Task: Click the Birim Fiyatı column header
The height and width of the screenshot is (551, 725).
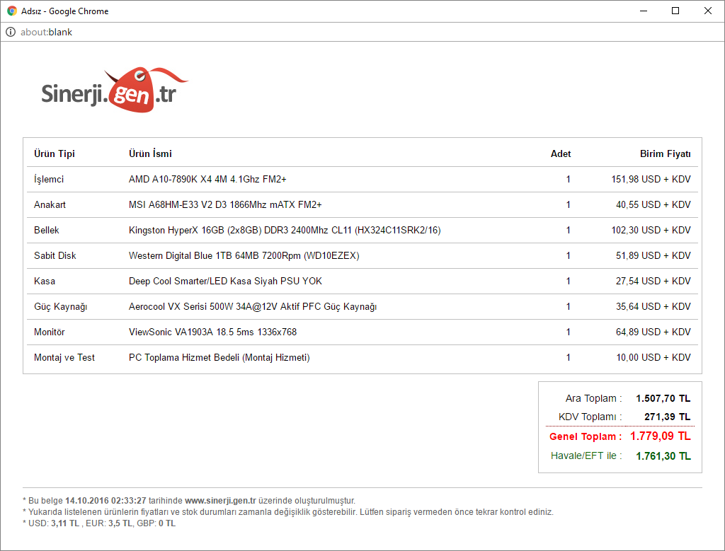Action: pyautogui.click(x=665, y=153)
